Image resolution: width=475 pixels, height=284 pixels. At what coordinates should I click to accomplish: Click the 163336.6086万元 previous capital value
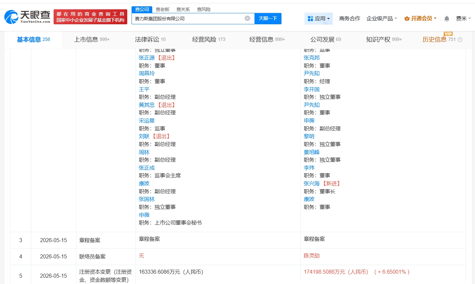pyautogui.click(x=171, y=272)
